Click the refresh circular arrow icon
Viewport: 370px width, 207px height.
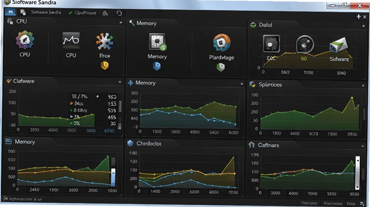click(119, 13)
